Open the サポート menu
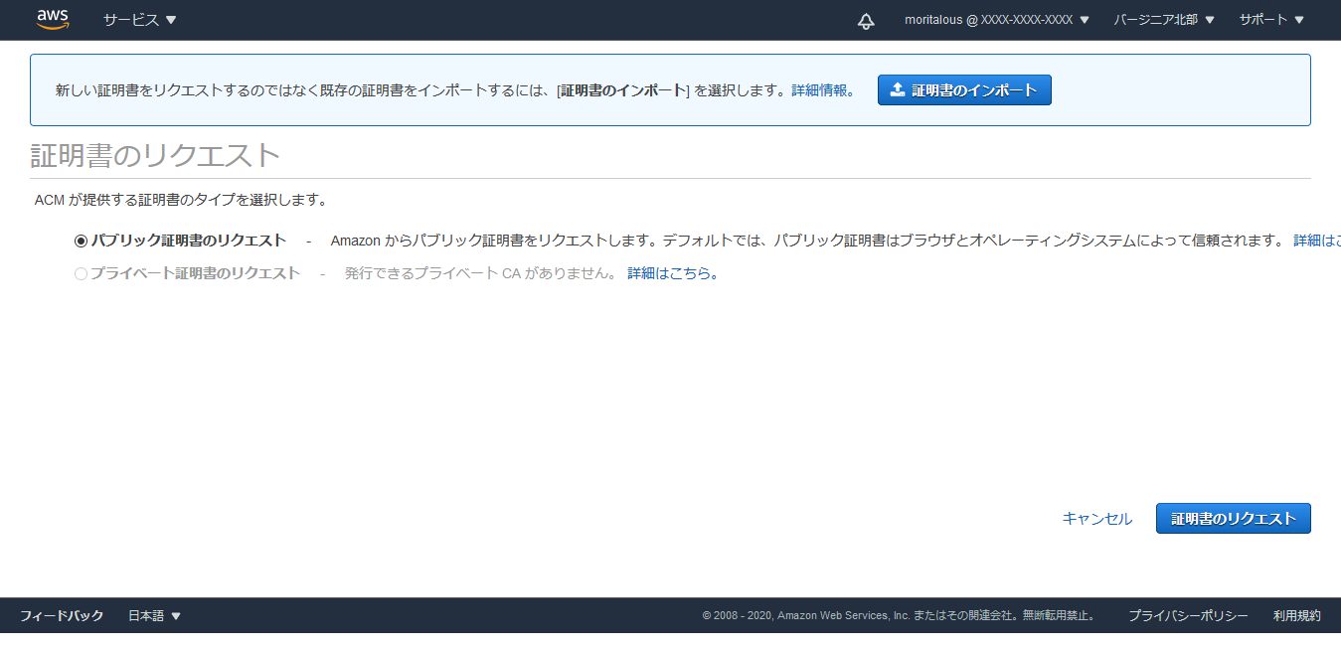1341x650 pixels. coord(1270,20)
